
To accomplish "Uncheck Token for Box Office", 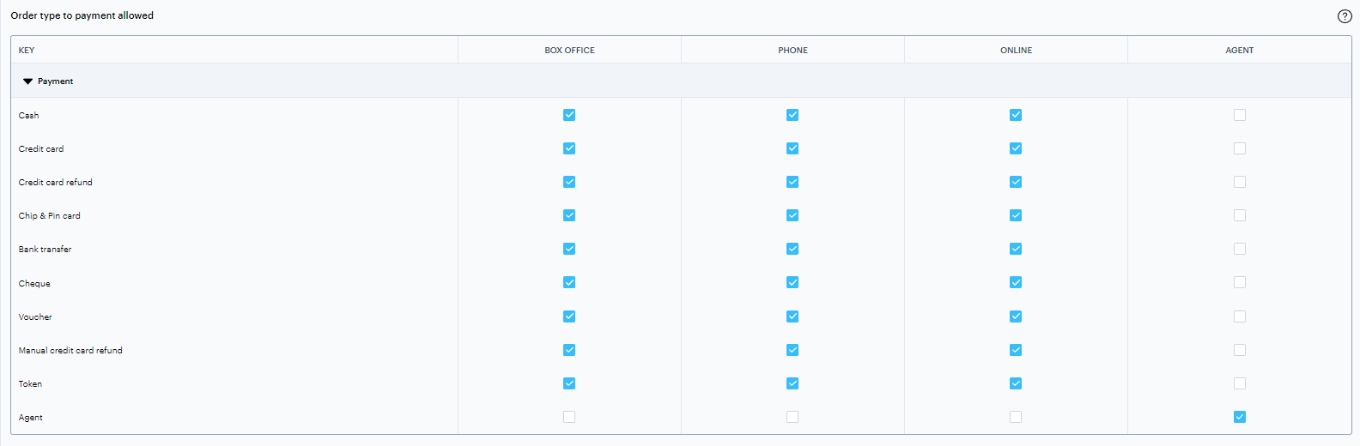I will [x=569, y=383].
